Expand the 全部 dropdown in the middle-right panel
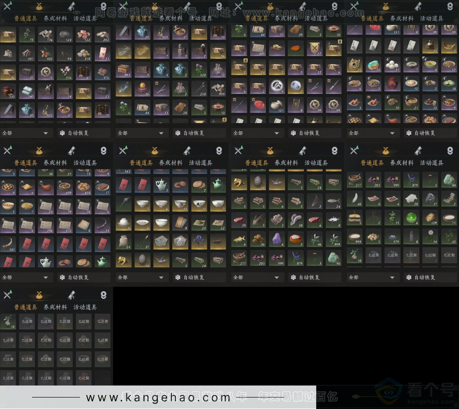The image size is (459, 409). coord(373,277)
